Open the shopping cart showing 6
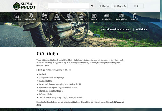 click(x=136, y=6)
